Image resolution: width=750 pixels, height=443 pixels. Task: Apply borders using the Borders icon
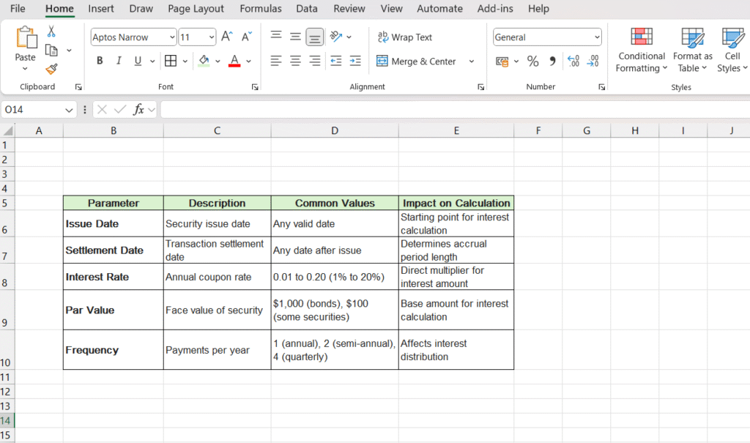170,61
